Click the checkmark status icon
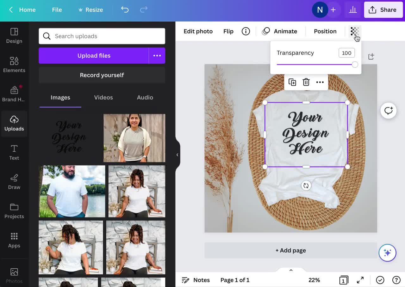The height and width of the screenshot is (287, 405). pos(380,280)
